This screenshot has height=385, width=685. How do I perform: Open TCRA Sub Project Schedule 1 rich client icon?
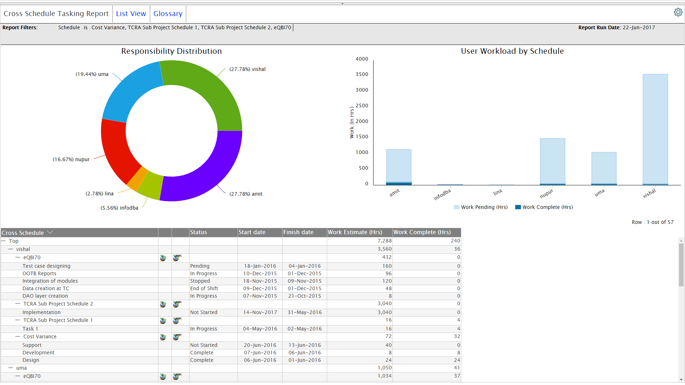(x=163, y=320)
